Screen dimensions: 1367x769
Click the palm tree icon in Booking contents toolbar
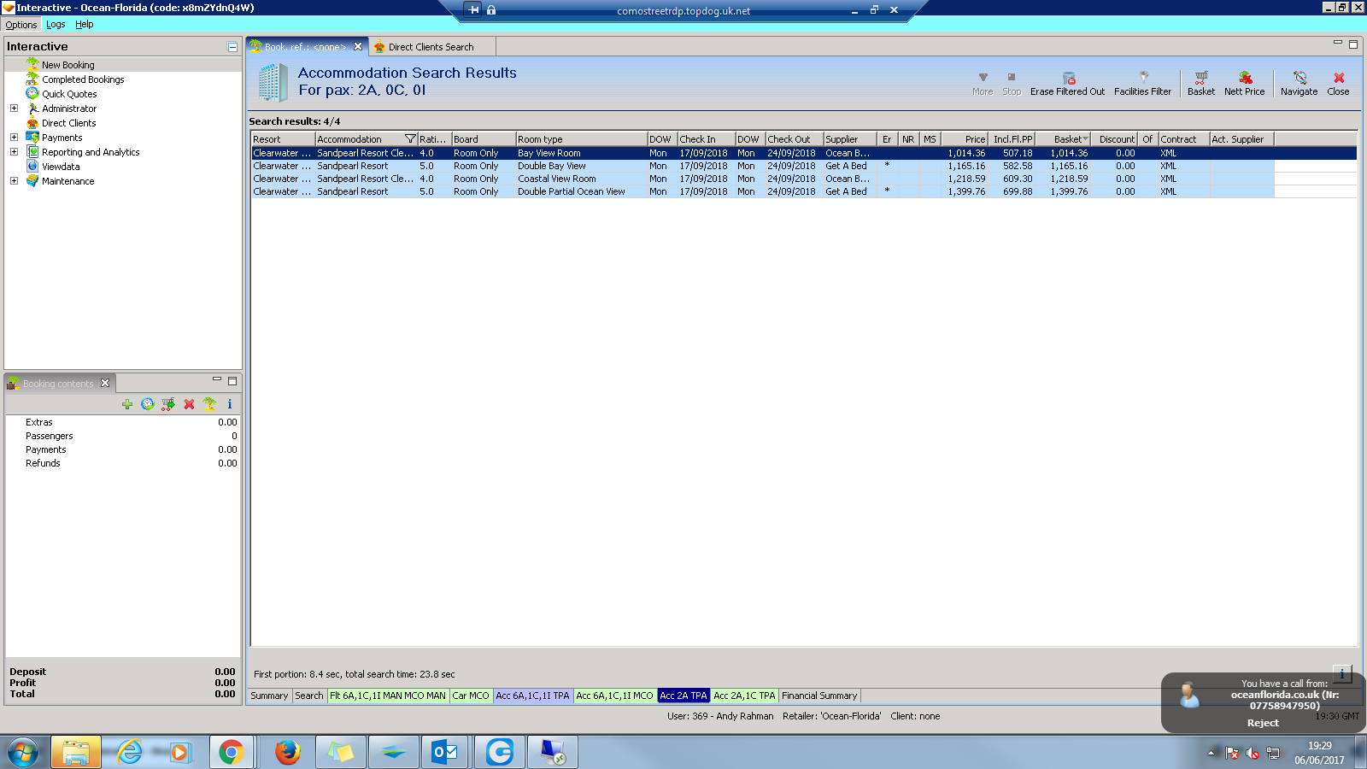click(209, 404)
